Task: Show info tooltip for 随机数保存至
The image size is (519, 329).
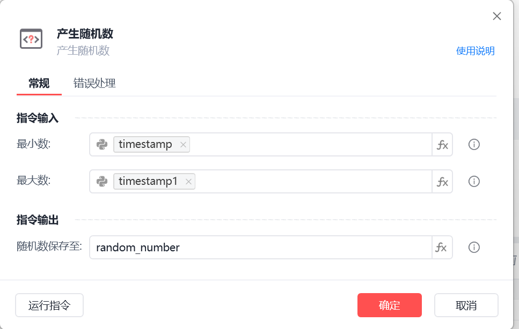Action: click(474, 247)
